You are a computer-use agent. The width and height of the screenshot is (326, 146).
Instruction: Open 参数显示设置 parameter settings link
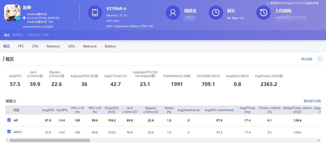coord(312,101)
